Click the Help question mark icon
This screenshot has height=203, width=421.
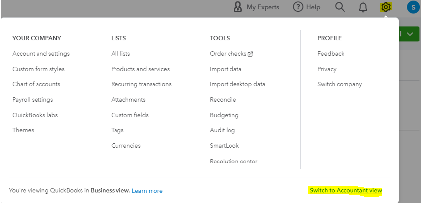click(298, 7)
